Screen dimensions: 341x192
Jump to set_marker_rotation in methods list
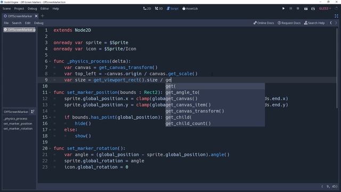click(18, 129)
